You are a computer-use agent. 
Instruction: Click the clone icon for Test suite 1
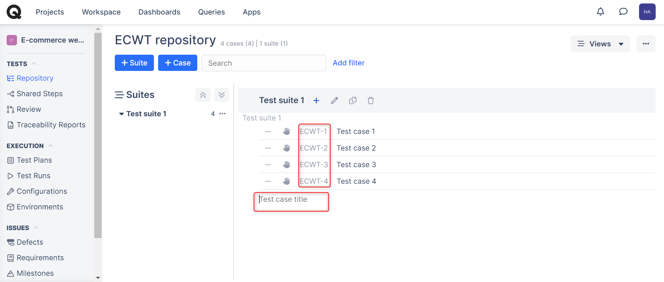coord(353,101)
